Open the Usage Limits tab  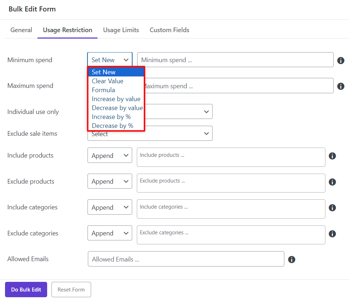click(x=121, y=30)
